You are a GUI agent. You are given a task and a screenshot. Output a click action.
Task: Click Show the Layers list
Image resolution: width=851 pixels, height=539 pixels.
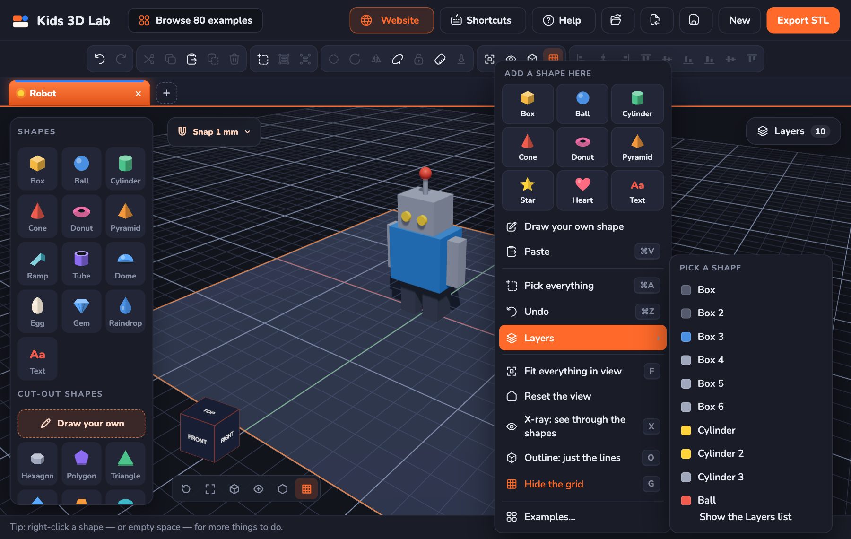click(746, 517)
